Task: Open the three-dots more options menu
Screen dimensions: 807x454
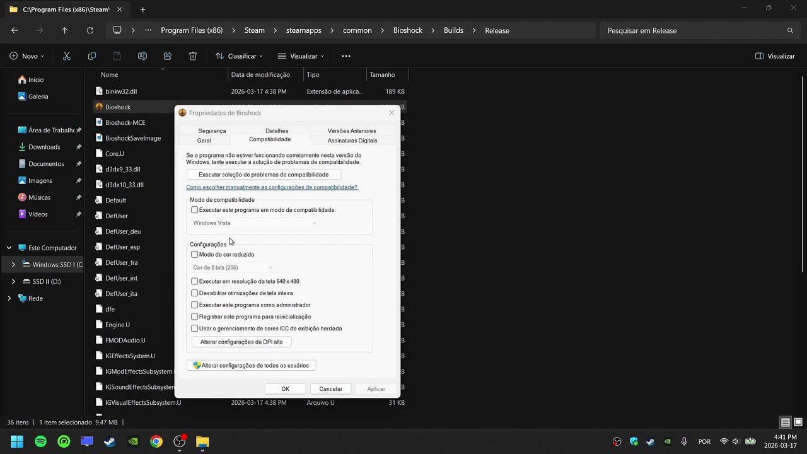Action: (x=346, y=56)
